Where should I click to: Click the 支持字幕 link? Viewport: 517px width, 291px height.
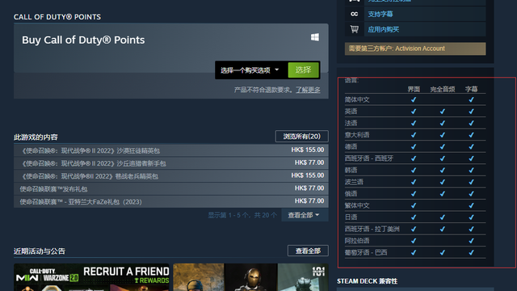click(x=380, y=14)
